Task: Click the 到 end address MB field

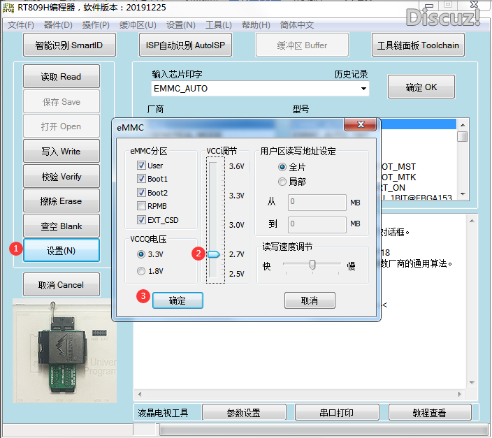Action: [x=317, y=225]
